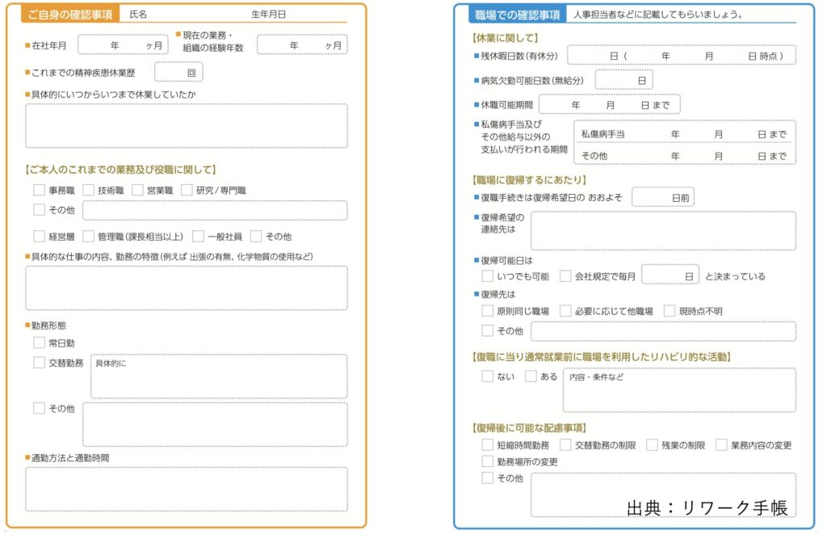Image resolution: width=827 pixels, height=538 pixels.
Task: Select the 常日勤 work style checkbox
Action: click(39, 343)
